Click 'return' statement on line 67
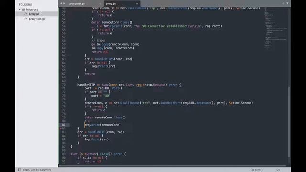Screen dimensions: 306x172 89,74
